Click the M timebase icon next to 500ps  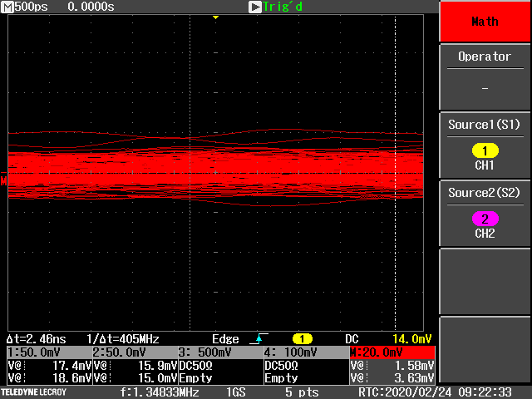[7, 7]
